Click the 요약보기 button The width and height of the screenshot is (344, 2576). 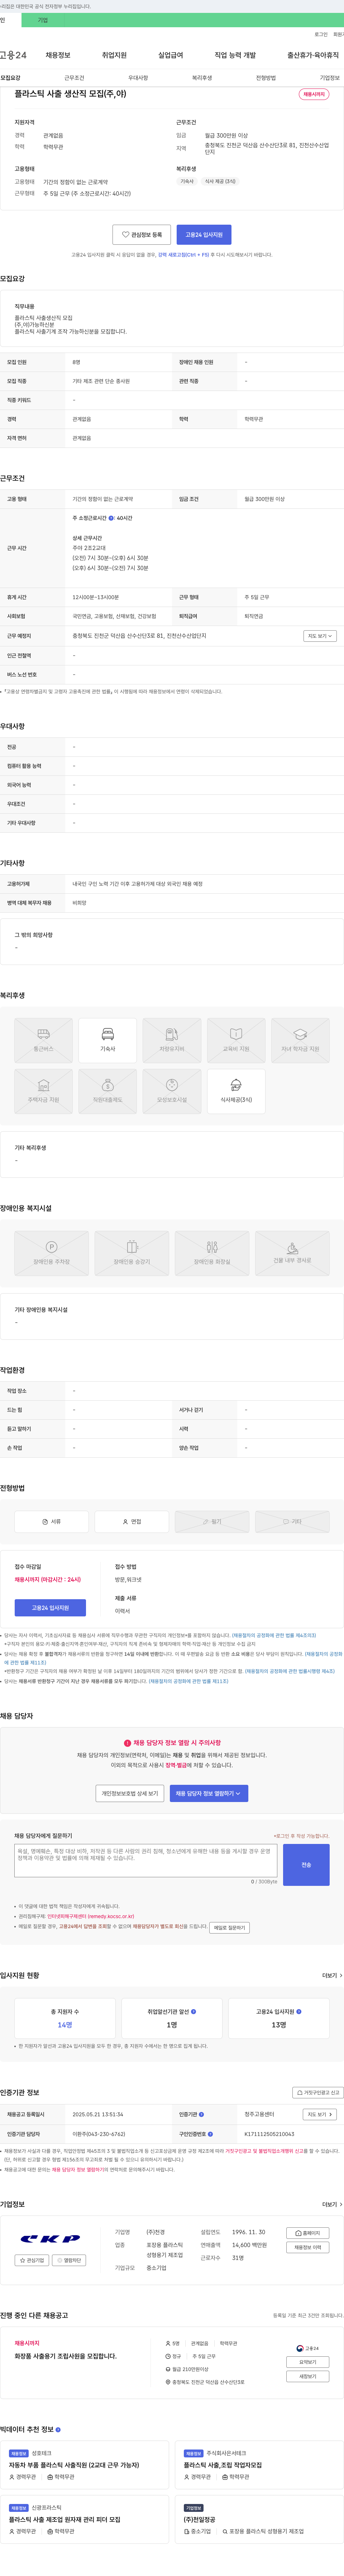click(x=308, y=2362)
